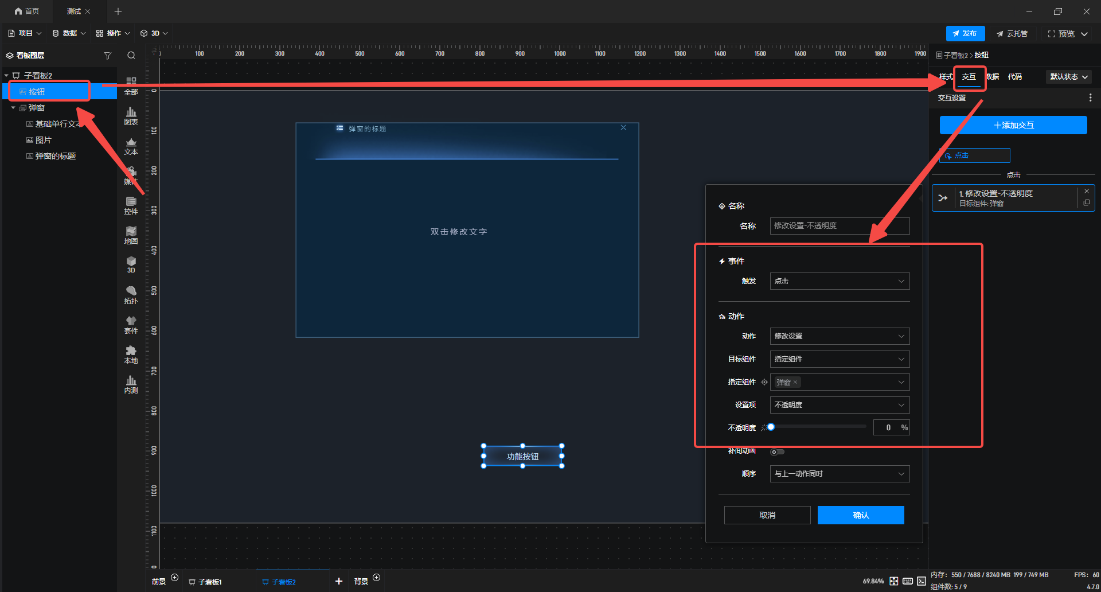Screen dimensions: 1101x592
Task: Click the 不透明度 opacity slider handle
Action: pyautogui.click(x=771, y=427)
